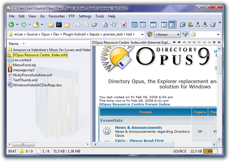
Task: Select message.mp3 file
Action: click(24, 70)
